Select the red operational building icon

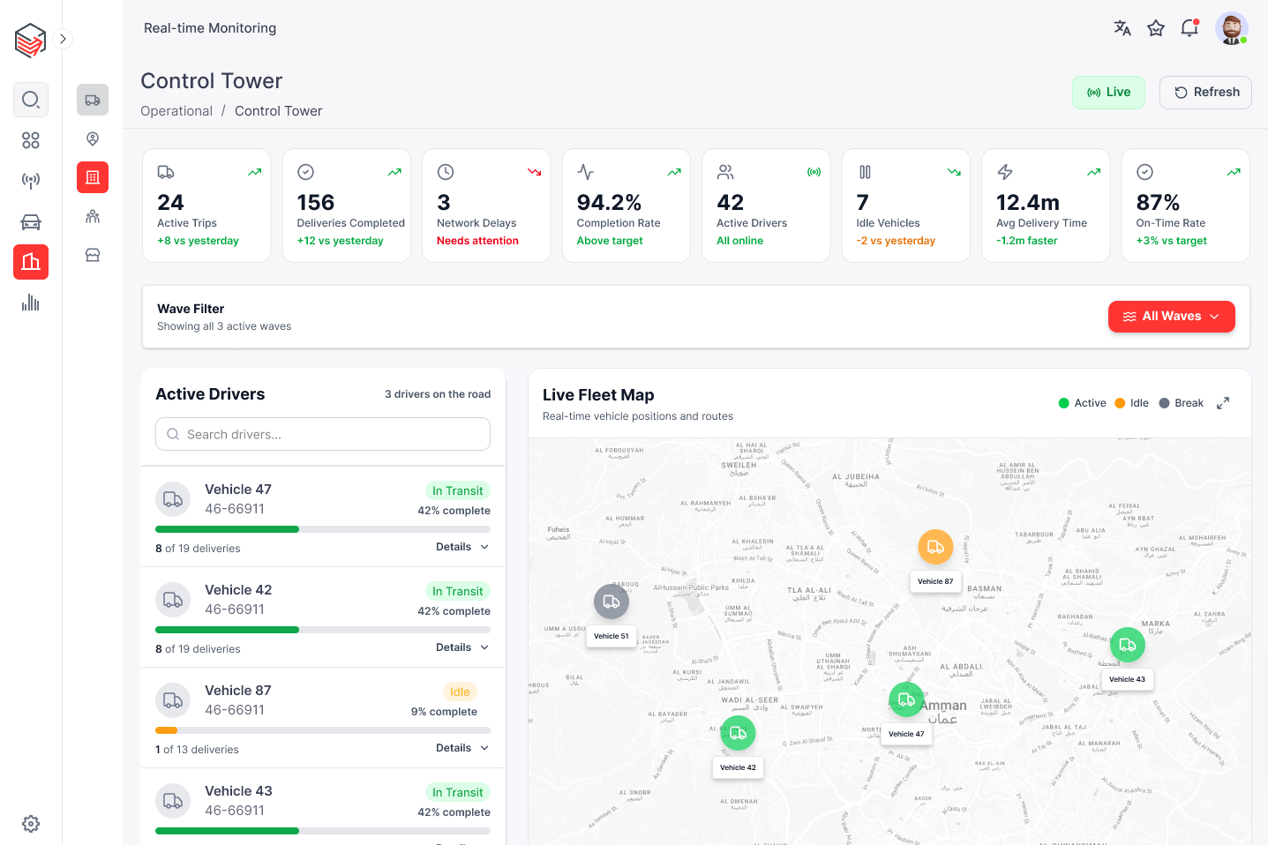tap(31, 262)
